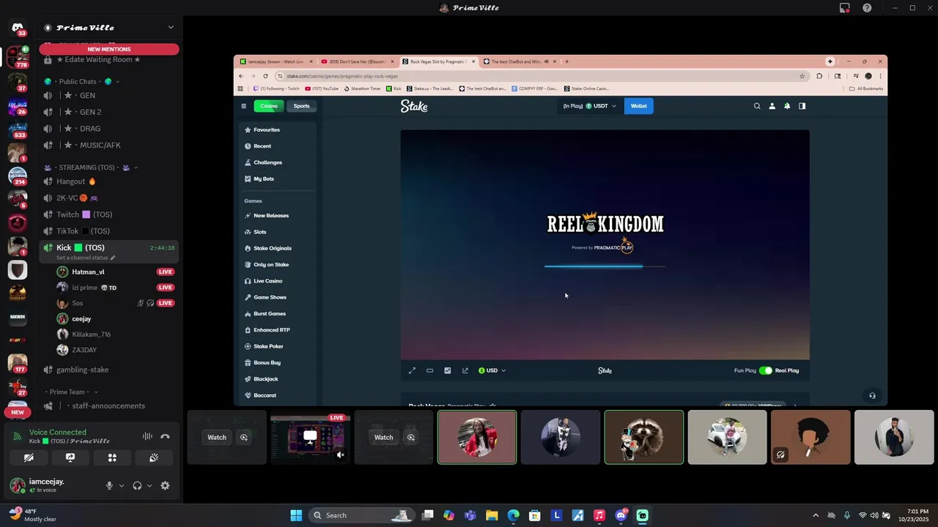Open Discord direct messages home icon
The width and height of the screenshot is (938, 527).
pos(18,28)
